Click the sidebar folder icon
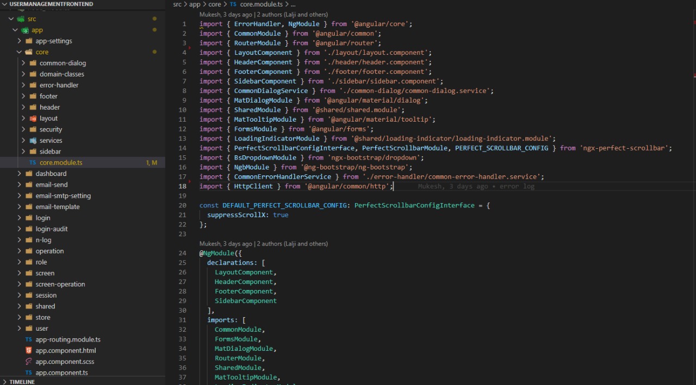The image size is (696, 385). point(33,152)
